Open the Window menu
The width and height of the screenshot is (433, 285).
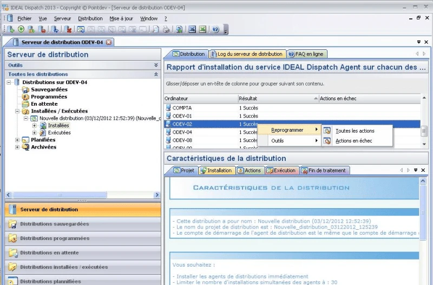(x=149, y=18)
